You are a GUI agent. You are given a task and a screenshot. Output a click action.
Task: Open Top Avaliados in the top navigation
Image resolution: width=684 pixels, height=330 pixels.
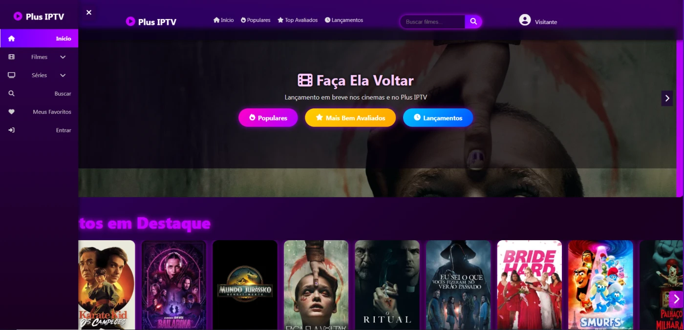(x=298, y=20)
